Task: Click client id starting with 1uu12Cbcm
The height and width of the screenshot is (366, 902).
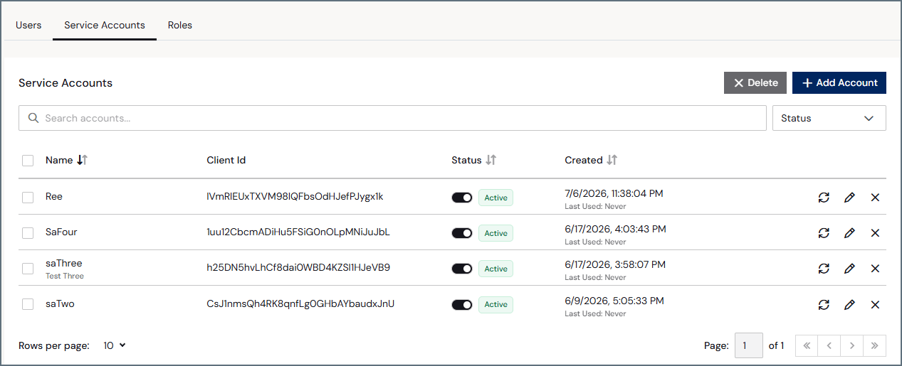Action: [x=298, y=232]
